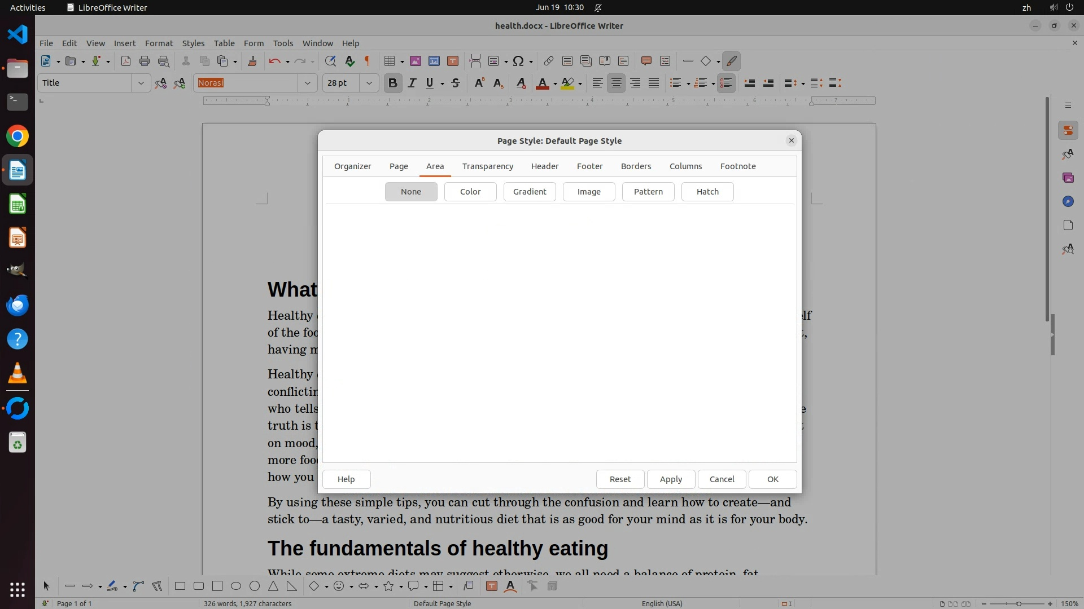The height and width of the screenshot is (609, 1084).
Task: Open the Format menu
Action: click(x=159, y=43)
